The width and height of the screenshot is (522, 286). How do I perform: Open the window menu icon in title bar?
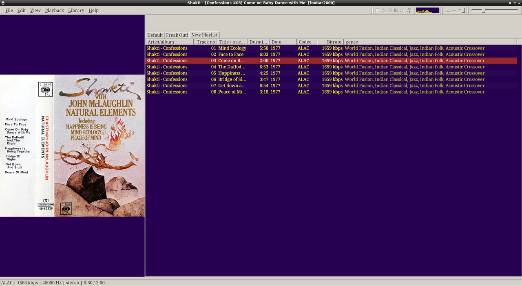(3, 3)
